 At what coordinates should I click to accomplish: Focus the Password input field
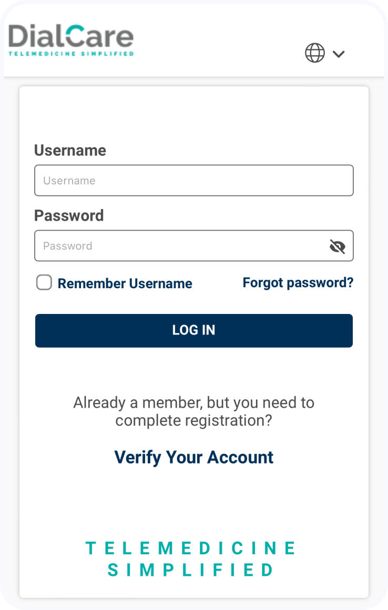point(179,246)
